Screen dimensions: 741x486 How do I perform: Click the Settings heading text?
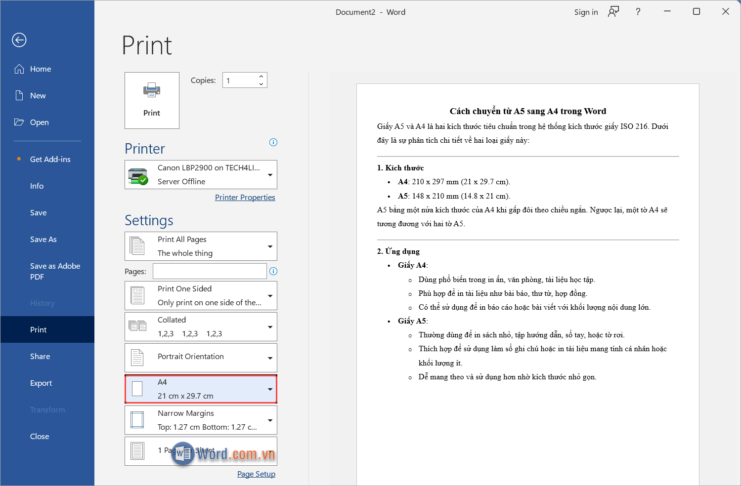click(x=149, y=220)
